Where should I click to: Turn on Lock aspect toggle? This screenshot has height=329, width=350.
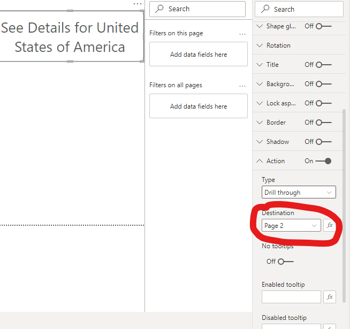click(x=323, y=103)
